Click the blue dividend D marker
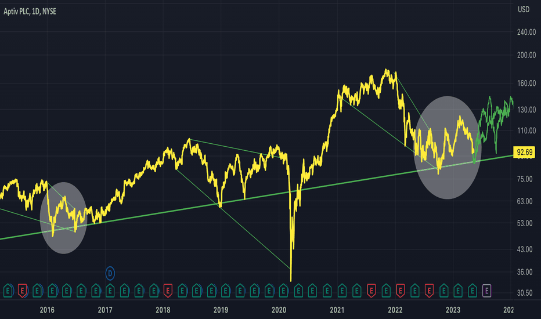Viewport: 541px width, 319px height. [x=110, y=274]
